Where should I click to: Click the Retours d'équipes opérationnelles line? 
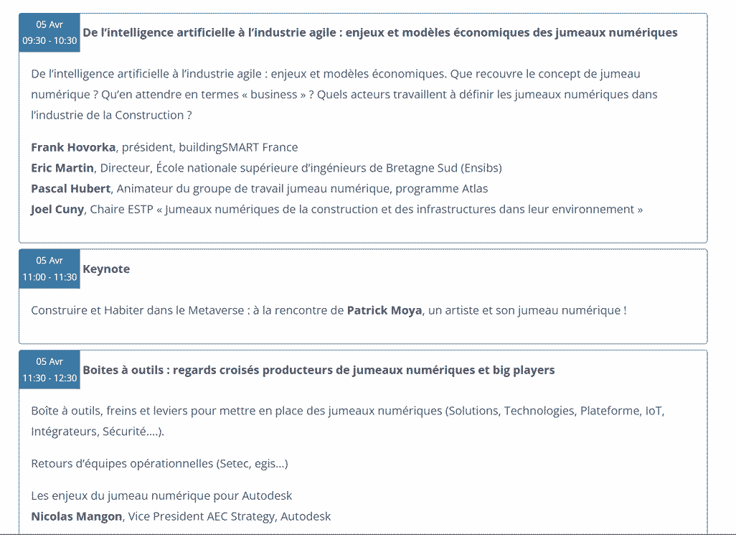[159, 464]
